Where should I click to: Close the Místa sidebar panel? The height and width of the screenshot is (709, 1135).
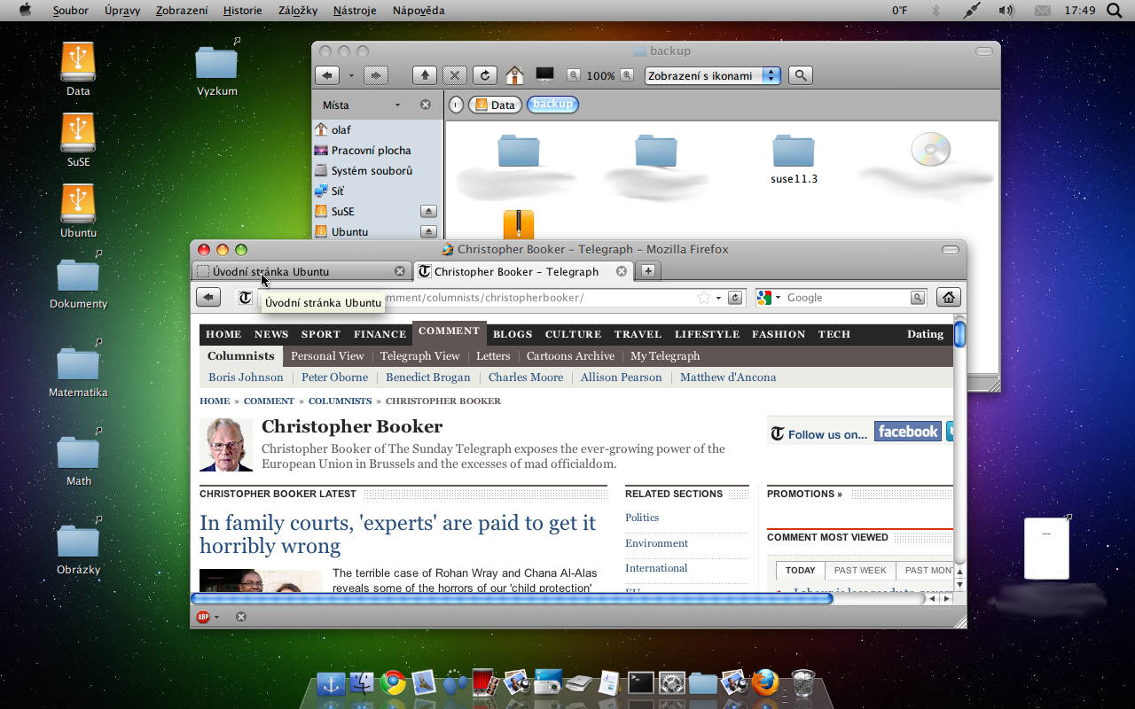(426, 105)
